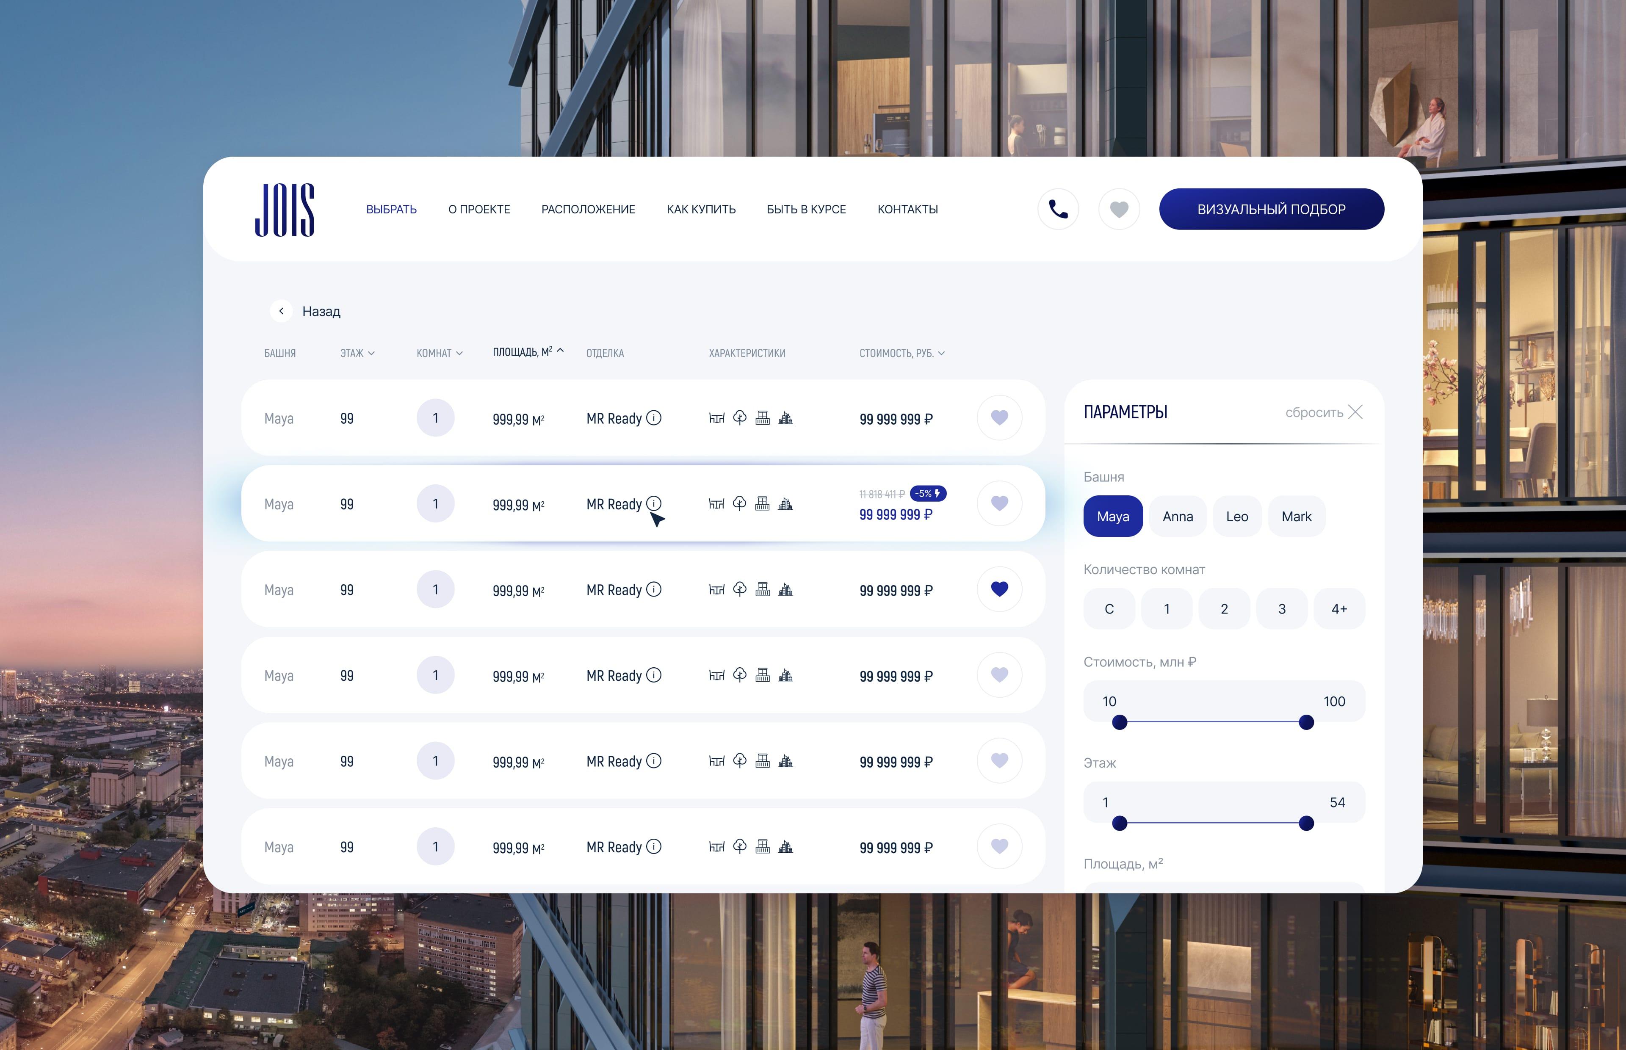Toggle the 3-room filter chip
The width and height of the screenshot is (1626, 1050).
(1282, 609)
